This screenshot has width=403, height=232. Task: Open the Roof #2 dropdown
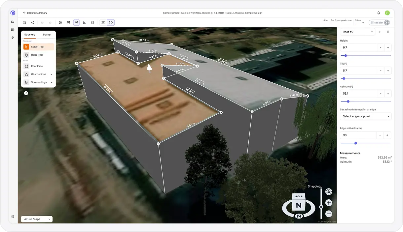click(x=357, y=32)
